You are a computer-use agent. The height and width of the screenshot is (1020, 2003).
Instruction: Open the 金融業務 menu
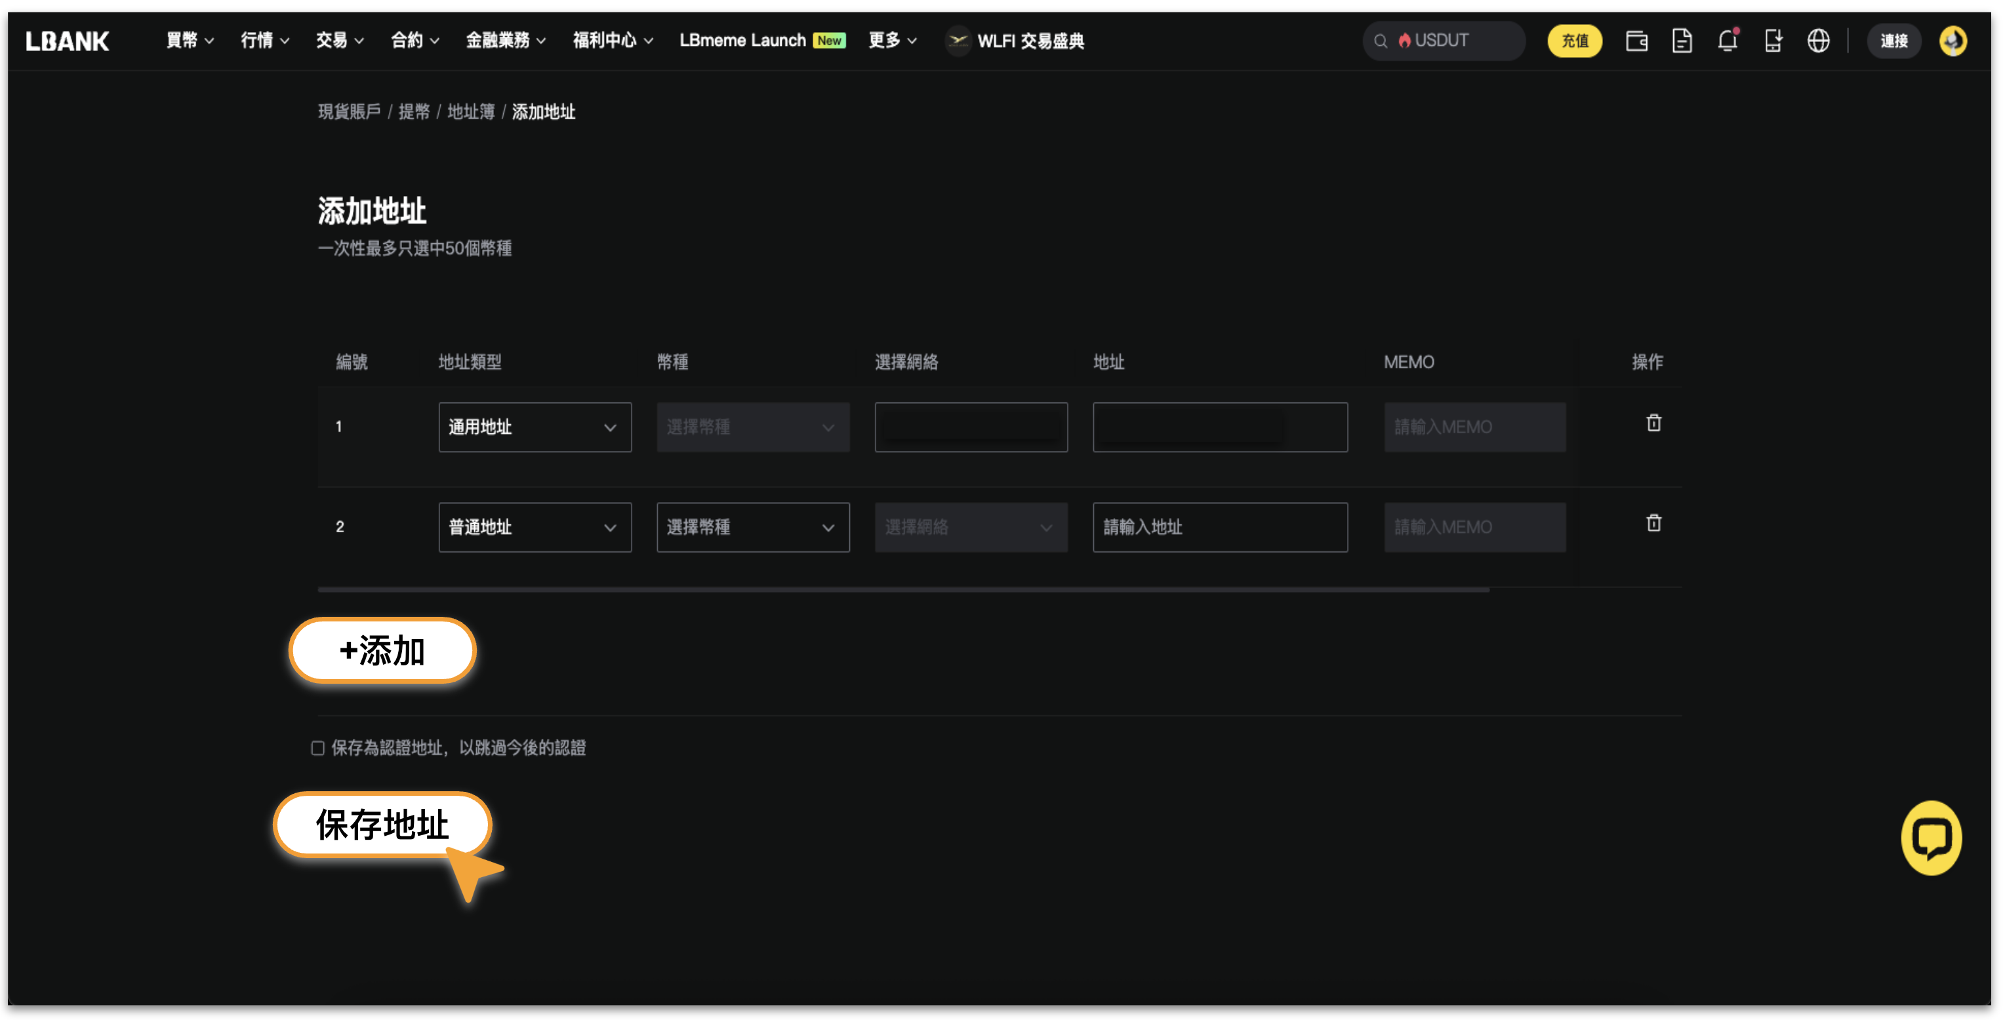pos(506,41)
